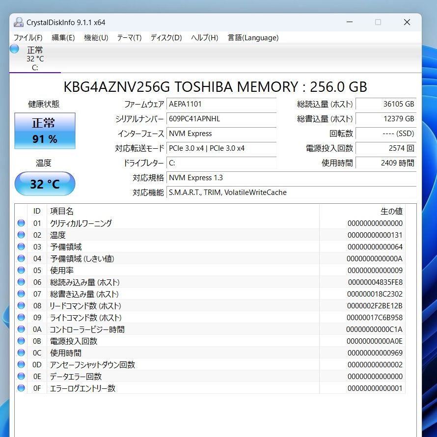Viewport: 437px width, 437px height.
Task: Select the アンセーフシャットダウン回数 attribute name
Action: click(92, 364)
